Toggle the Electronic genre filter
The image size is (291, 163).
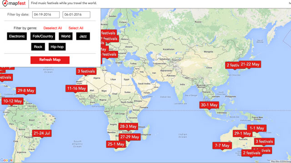point(17,36)
